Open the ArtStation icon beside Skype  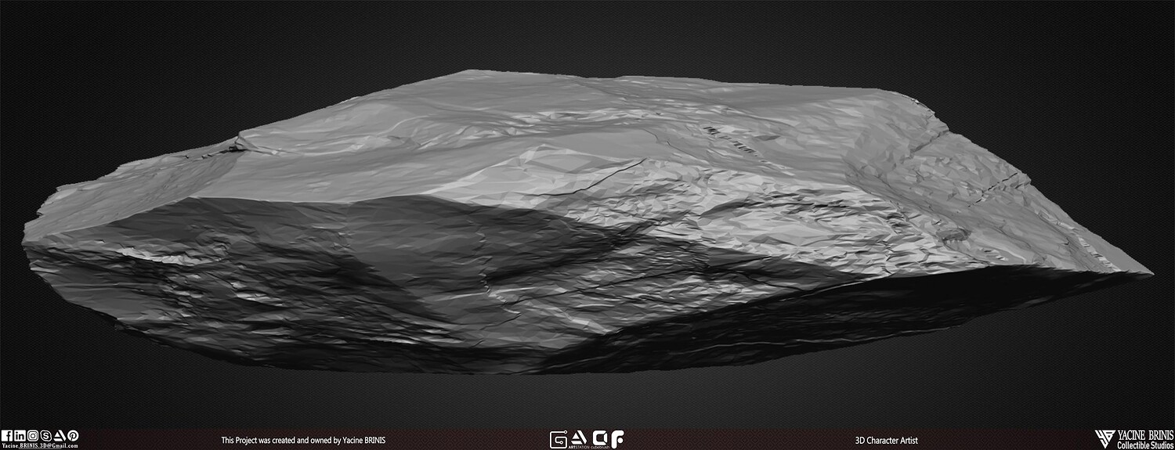click(60, 435)
